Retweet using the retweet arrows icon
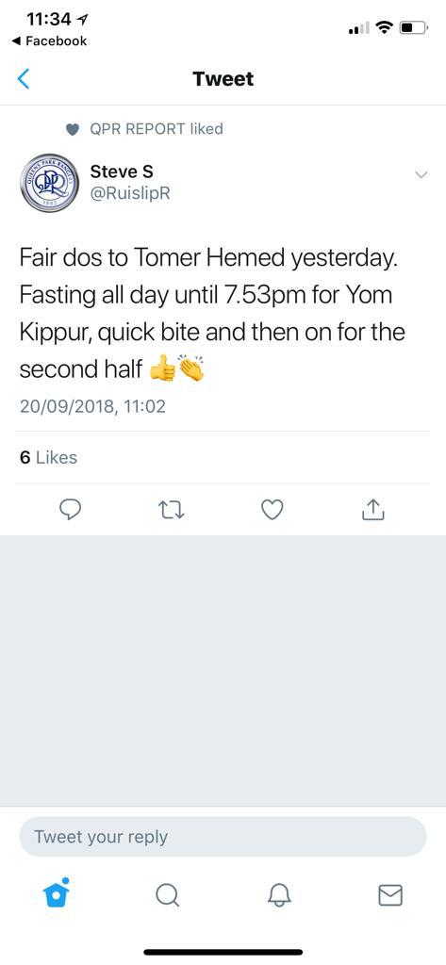The width and height of the screenshot is (446, 965). [x=171, y=509]
